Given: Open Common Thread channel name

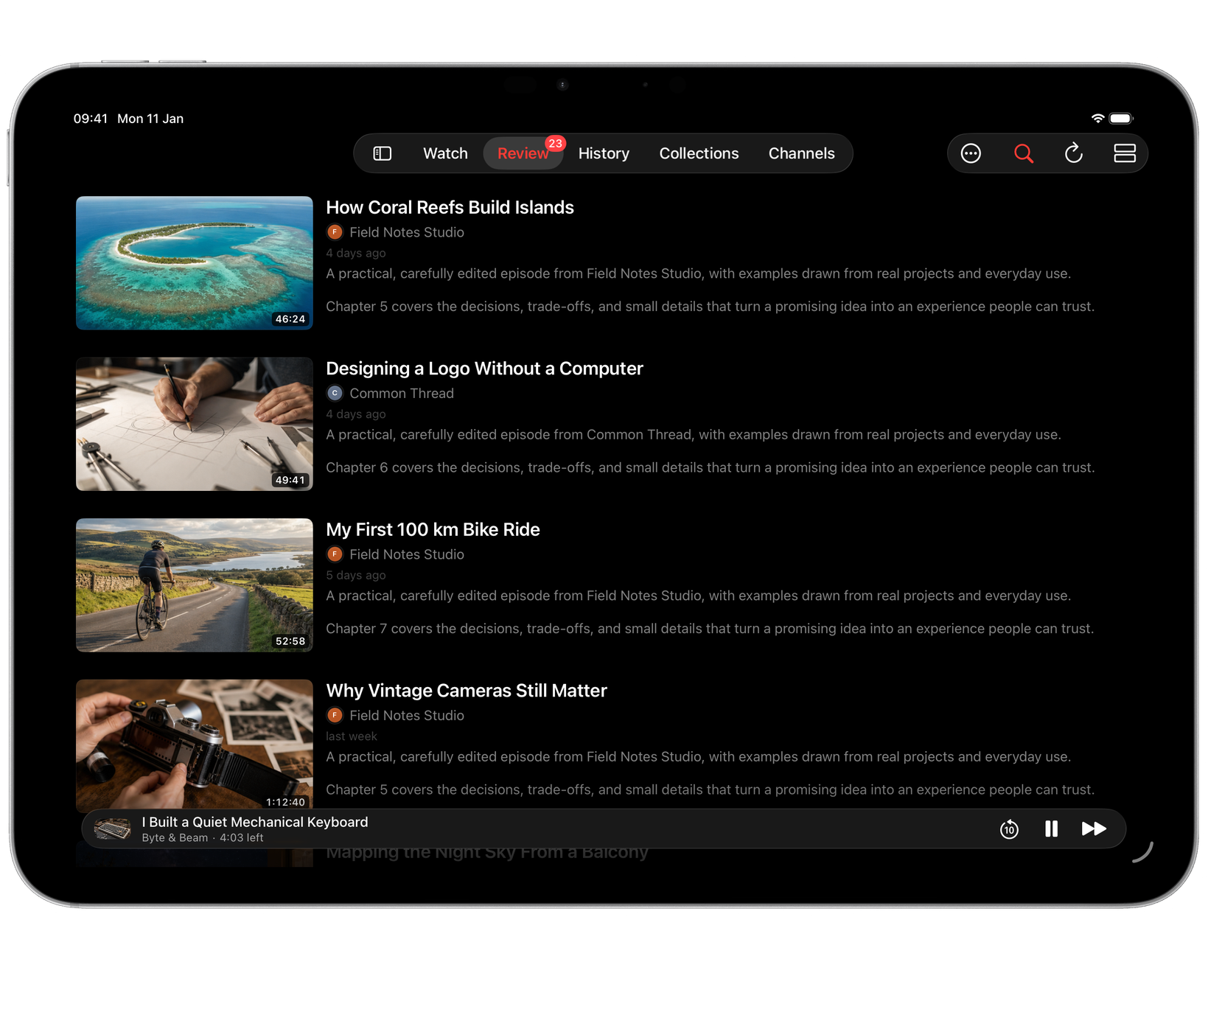Looking at the screenshot, I should [402, 393].
